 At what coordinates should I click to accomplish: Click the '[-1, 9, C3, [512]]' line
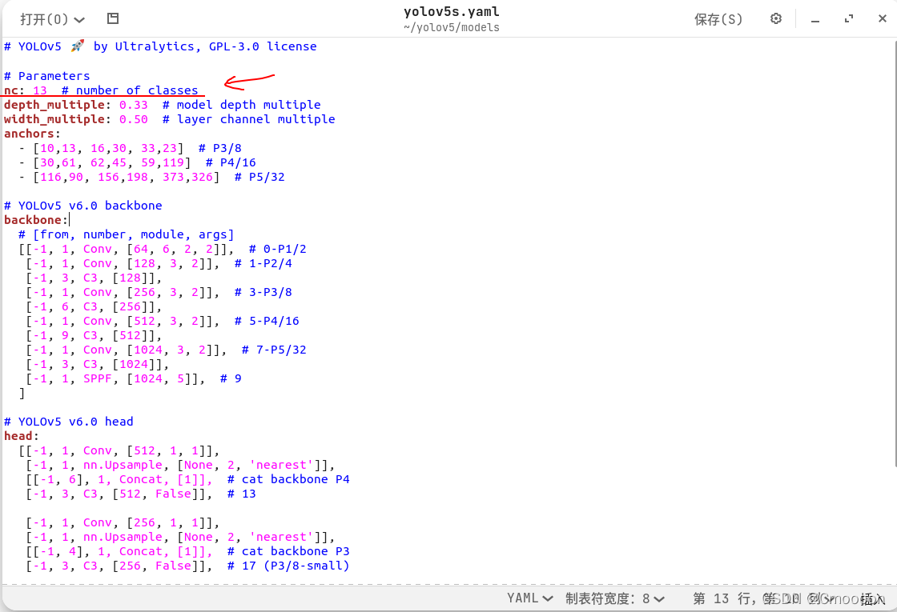pos(94,335)
